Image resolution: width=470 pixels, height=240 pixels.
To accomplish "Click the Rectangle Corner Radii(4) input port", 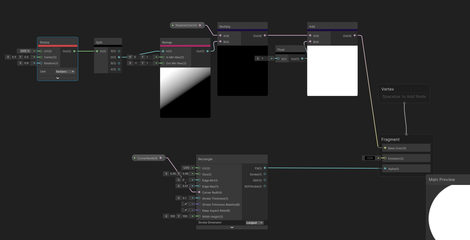I will pyautogui.click(x=199, y=192).
